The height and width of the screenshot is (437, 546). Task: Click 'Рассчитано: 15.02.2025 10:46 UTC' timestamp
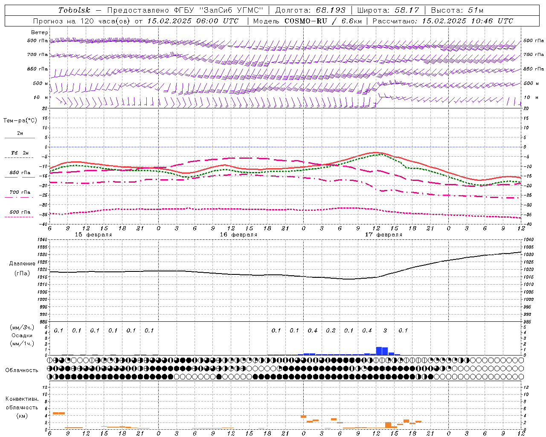pos(443,21)
